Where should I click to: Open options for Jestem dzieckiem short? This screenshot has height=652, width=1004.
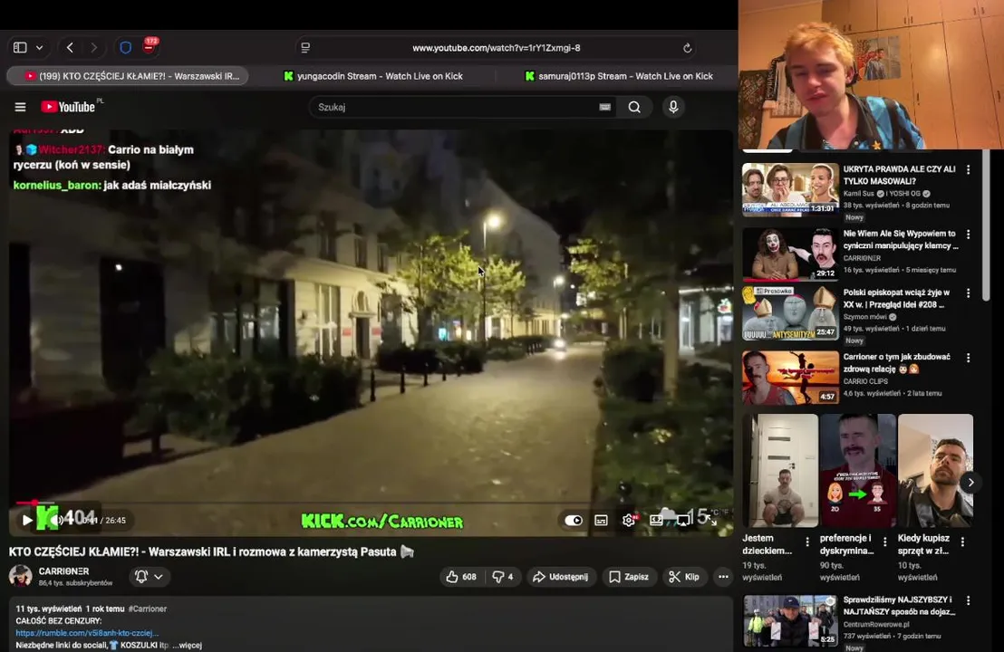point(806,542)
